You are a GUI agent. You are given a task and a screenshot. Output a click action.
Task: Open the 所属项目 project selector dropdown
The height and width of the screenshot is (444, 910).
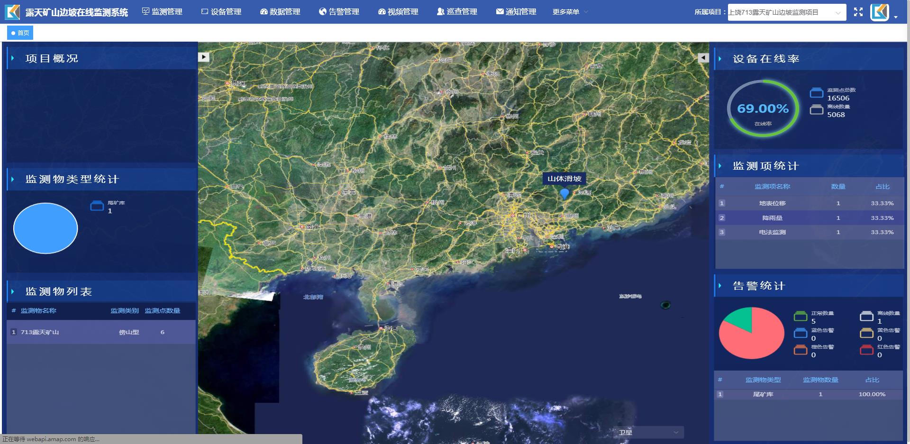(x=786, y=12)
